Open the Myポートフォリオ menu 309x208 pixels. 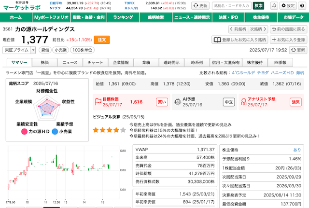(x=51, y=17)
